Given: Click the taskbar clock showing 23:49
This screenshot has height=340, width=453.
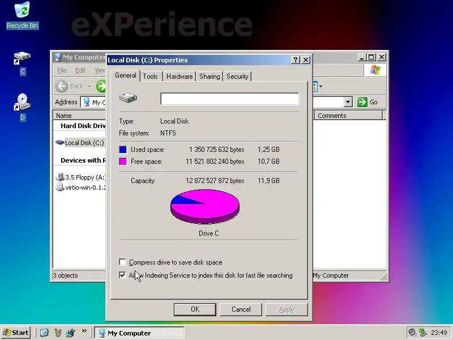Looking at the screenshot, I should pos(439,333).
